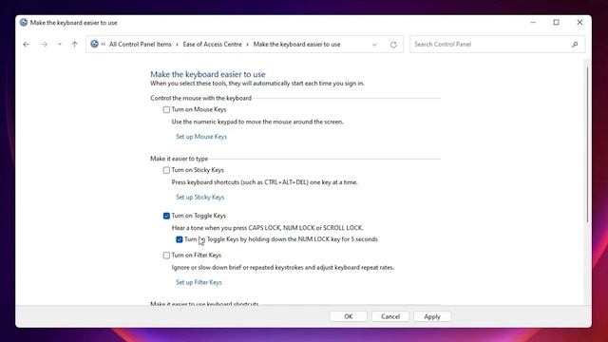Close the Control Panel window
The height and width of the screenshot is (342, 608).
click(x=579, y=23)
